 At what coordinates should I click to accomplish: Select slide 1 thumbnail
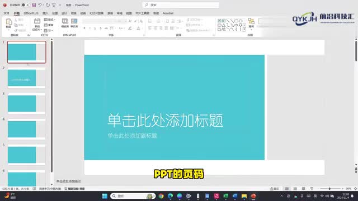click(26, 52)
